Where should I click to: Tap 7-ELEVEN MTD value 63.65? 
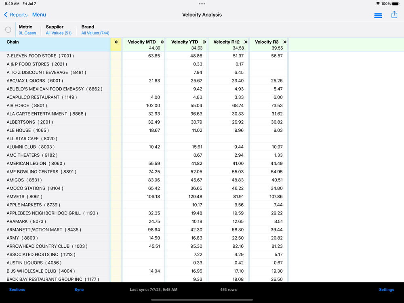(x=154, y=56)
